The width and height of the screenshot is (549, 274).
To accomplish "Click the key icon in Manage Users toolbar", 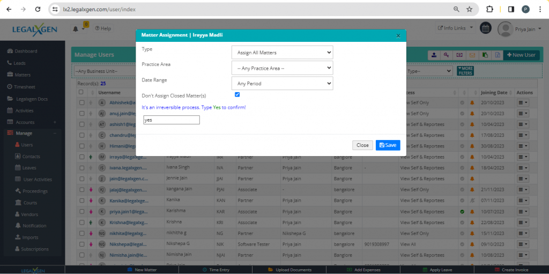I will point(446,55).
